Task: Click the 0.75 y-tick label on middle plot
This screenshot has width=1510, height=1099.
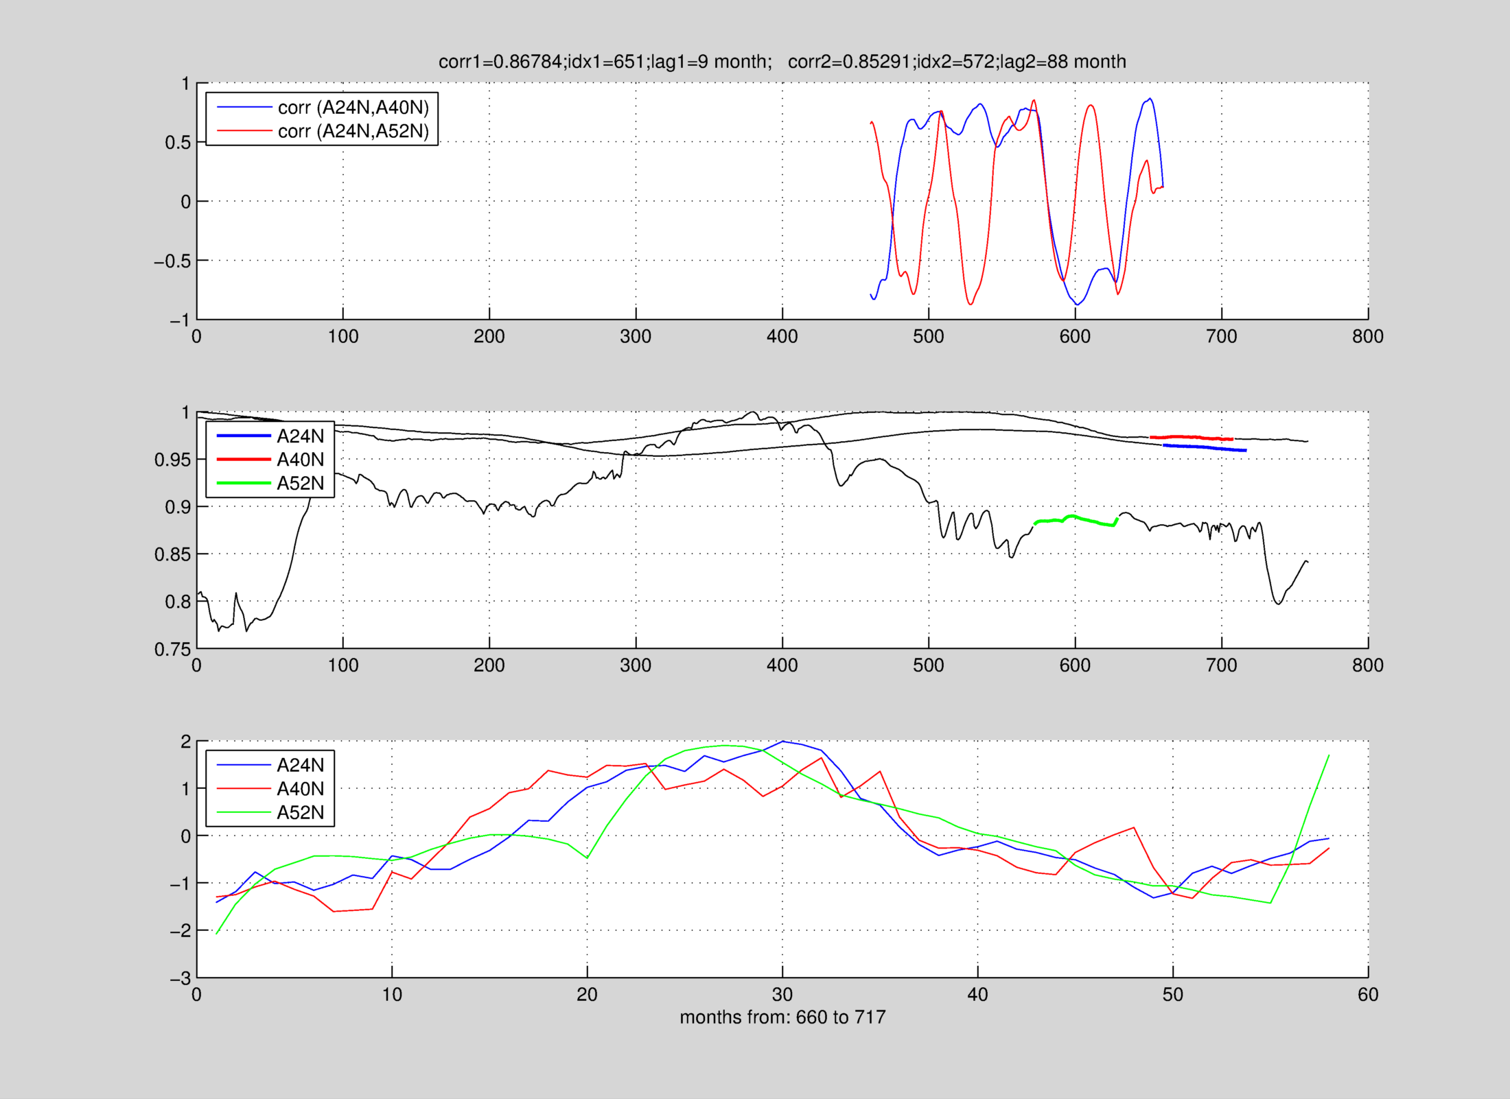Action: (172, 649)
